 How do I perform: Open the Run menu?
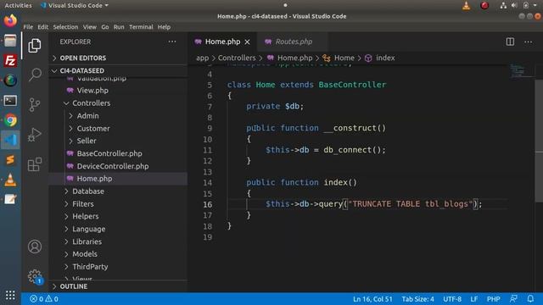click(119, 27)
